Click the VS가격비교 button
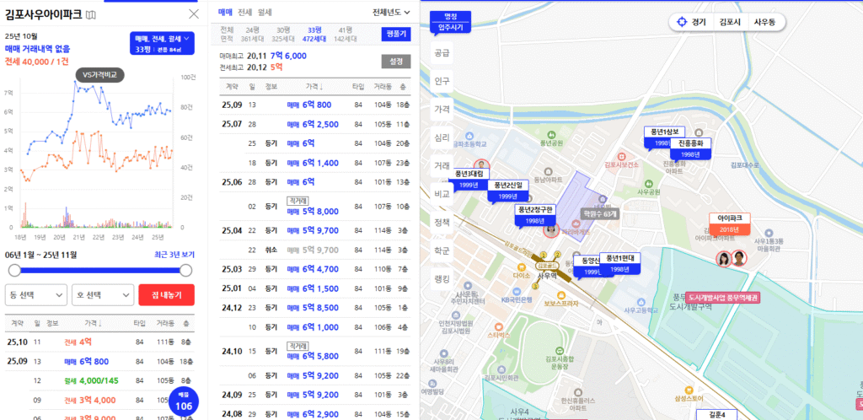This screenshot has width=863, height=420. 99,75
